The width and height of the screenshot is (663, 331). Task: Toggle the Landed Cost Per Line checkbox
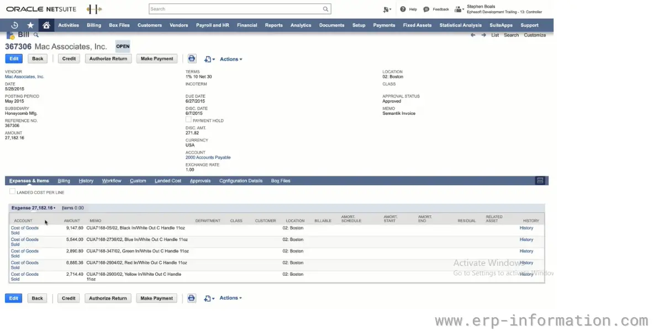[x=12, y=191]
